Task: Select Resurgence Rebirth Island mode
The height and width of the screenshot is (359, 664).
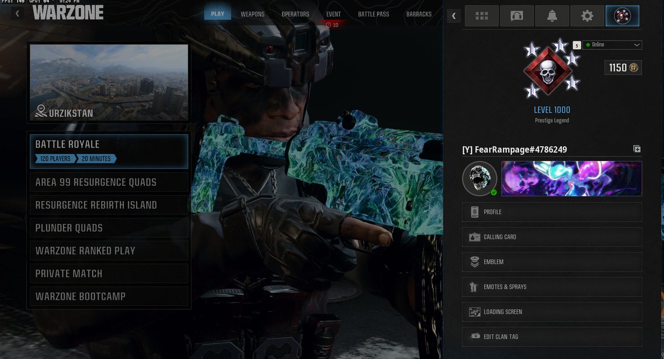Action: pyautogui.click(x=109, y=205)
